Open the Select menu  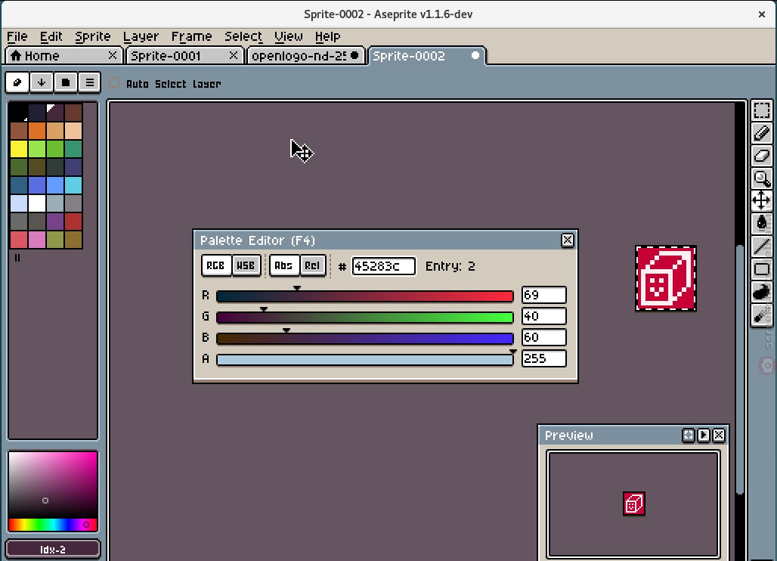(x=243, y=37)
